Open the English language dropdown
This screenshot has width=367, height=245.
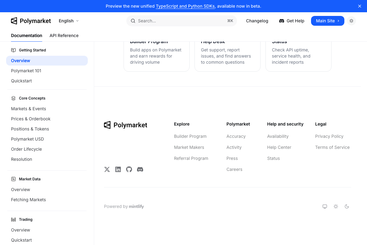coord(69,21)
